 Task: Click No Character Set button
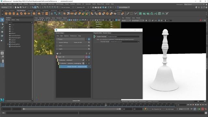[156, 109]
